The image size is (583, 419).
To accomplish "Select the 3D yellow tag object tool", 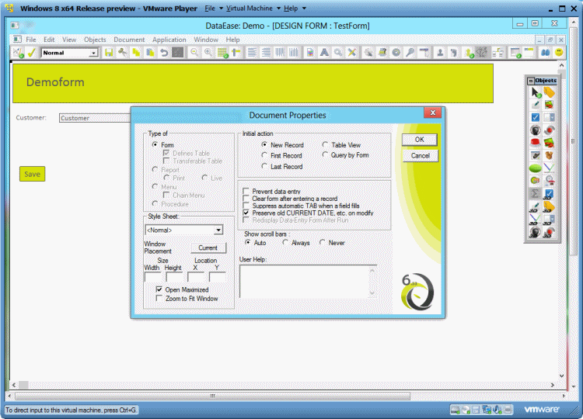I will 549,206.
